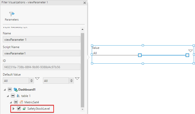Toggle the Dashboard1 checkbox
Screen dimensions: 195x114
(x=10, y=89)
